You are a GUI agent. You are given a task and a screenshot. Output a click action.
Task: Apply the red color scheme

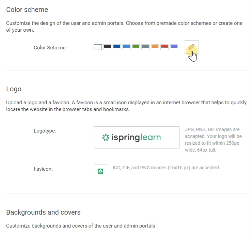pyautogui.click(x=164, y=47)
